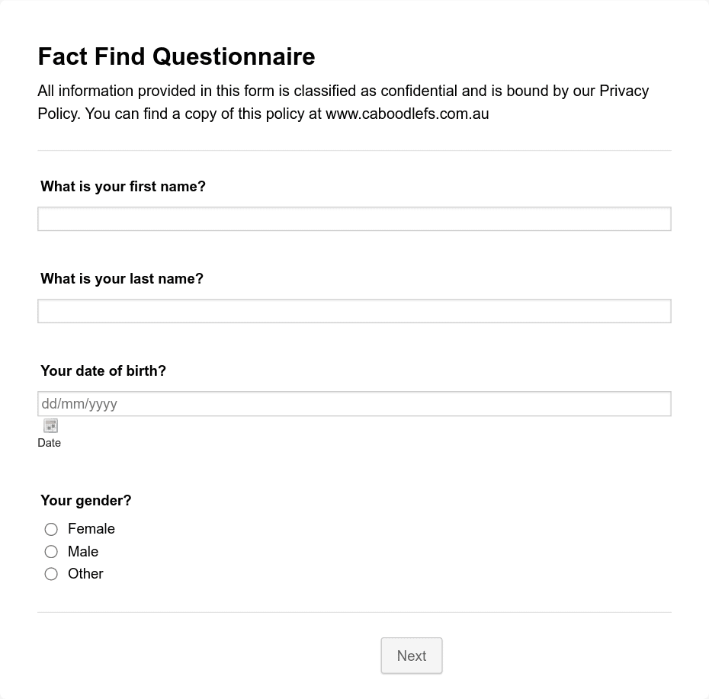Click the empty field under first name question

(x=354, y=219)
